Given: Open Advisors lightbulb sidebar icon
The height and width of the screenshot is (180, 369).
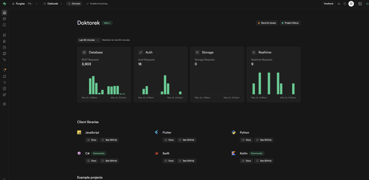Looking at the screenshot, I should [x=4, y=70].
